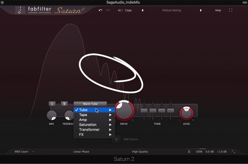
Task: Click the first TONE slider handle
Action: click(x=144, y=110)
